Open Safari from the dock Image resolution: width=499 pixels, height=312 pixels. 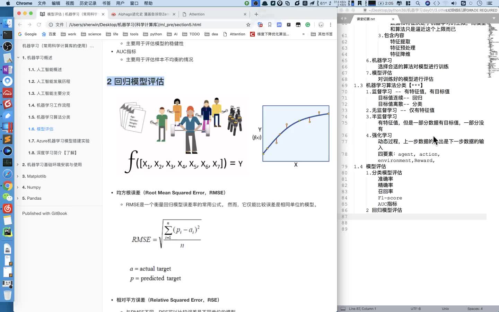(7, 174)
